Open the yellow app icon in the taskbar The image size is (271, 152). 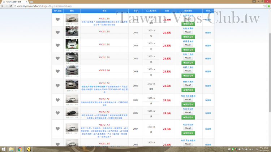click(29, 149)
